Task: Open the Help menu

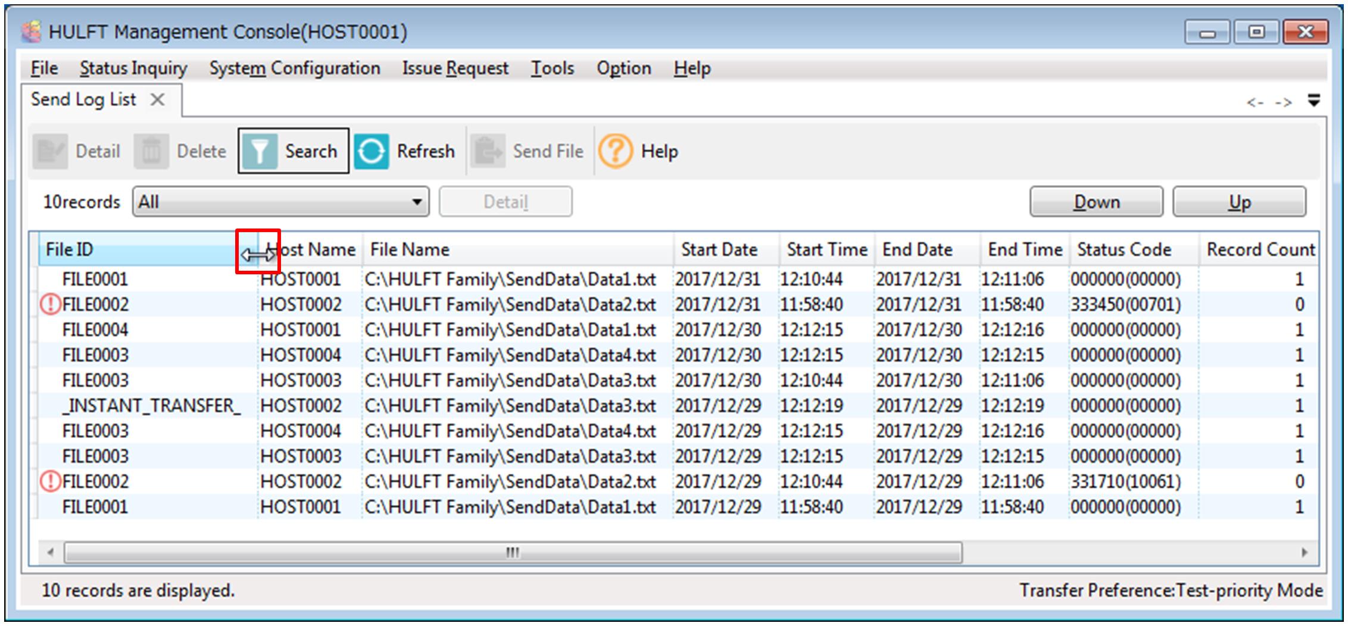Action: pyautogui.click(x=692, y=68)
